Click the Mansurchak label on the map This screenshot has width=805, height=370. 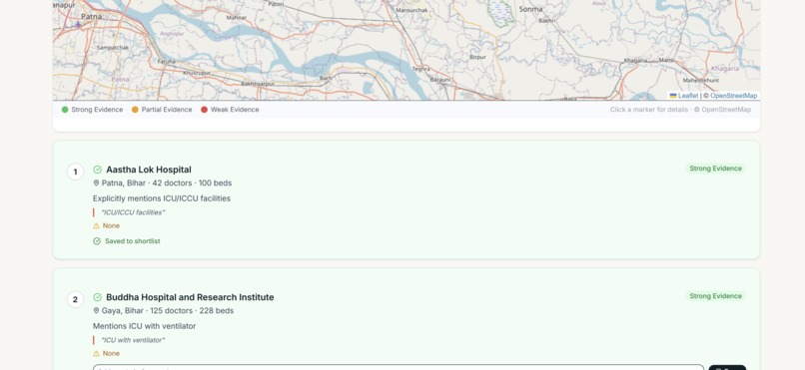point(411,10)
